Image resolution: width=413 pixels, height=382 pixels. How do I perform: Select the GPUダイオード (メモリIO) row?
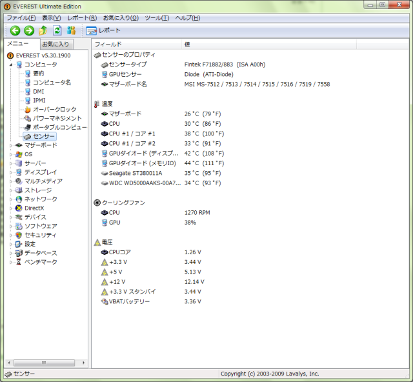point(162,163)
